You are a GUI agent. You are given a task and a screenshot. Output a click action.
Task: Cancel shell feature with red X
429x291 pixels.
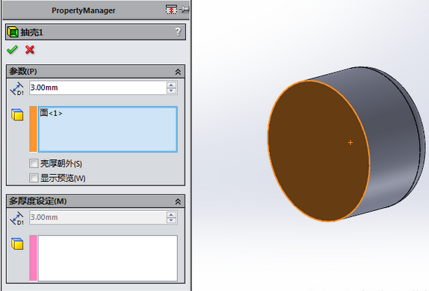[x=30, y=50]
